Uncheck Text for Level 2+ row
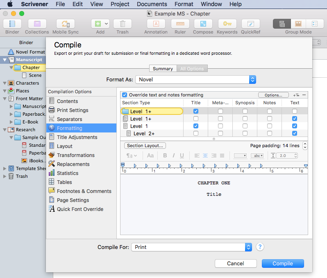The height and width of the screenshot is (278, 327). coord(295,133)
